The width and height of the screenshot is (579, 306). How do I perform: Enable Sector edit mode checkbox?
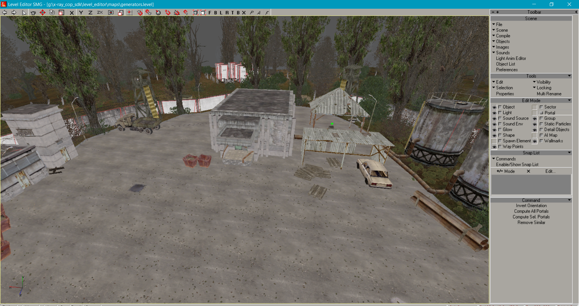coord(541,107)
